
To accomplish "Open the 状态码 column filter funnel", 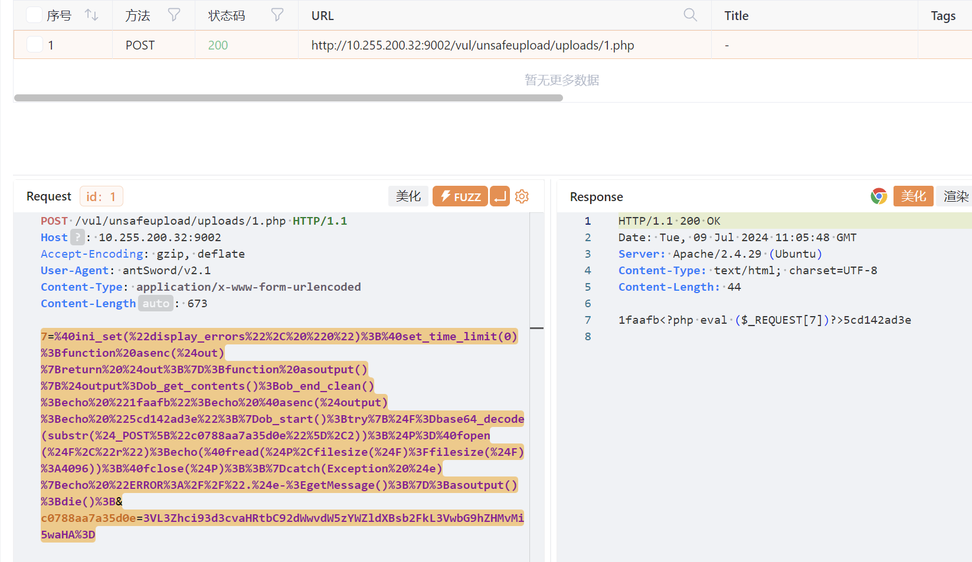I will point(277,15).
